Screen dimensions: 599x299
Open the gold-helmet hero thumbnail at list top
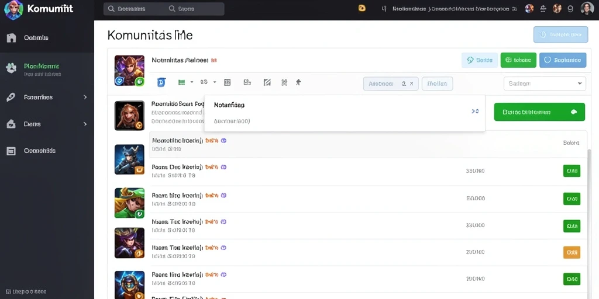click(129, 70)
